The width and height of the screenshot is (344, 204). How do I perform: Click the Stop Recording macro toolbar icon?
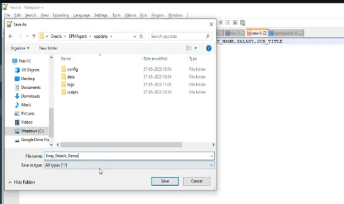[x=221, y=22]
